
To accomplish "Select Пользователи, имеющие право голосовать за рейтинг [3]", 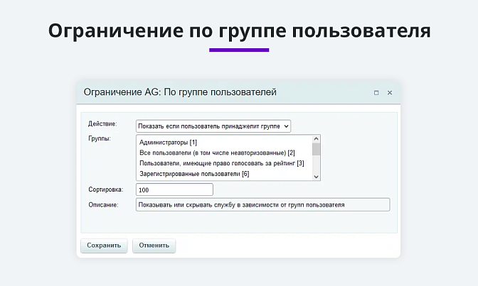I will pyautogui.click(x=222, y=163).
